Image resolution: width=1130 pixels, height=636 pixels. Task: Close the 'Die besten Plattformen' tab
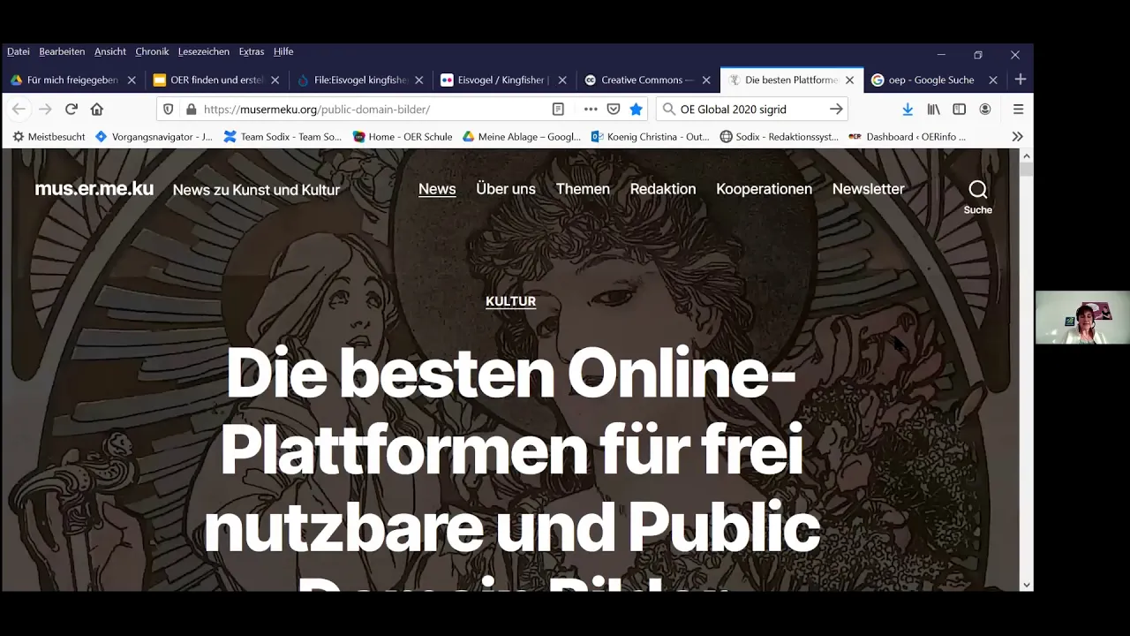pos(849,79)
